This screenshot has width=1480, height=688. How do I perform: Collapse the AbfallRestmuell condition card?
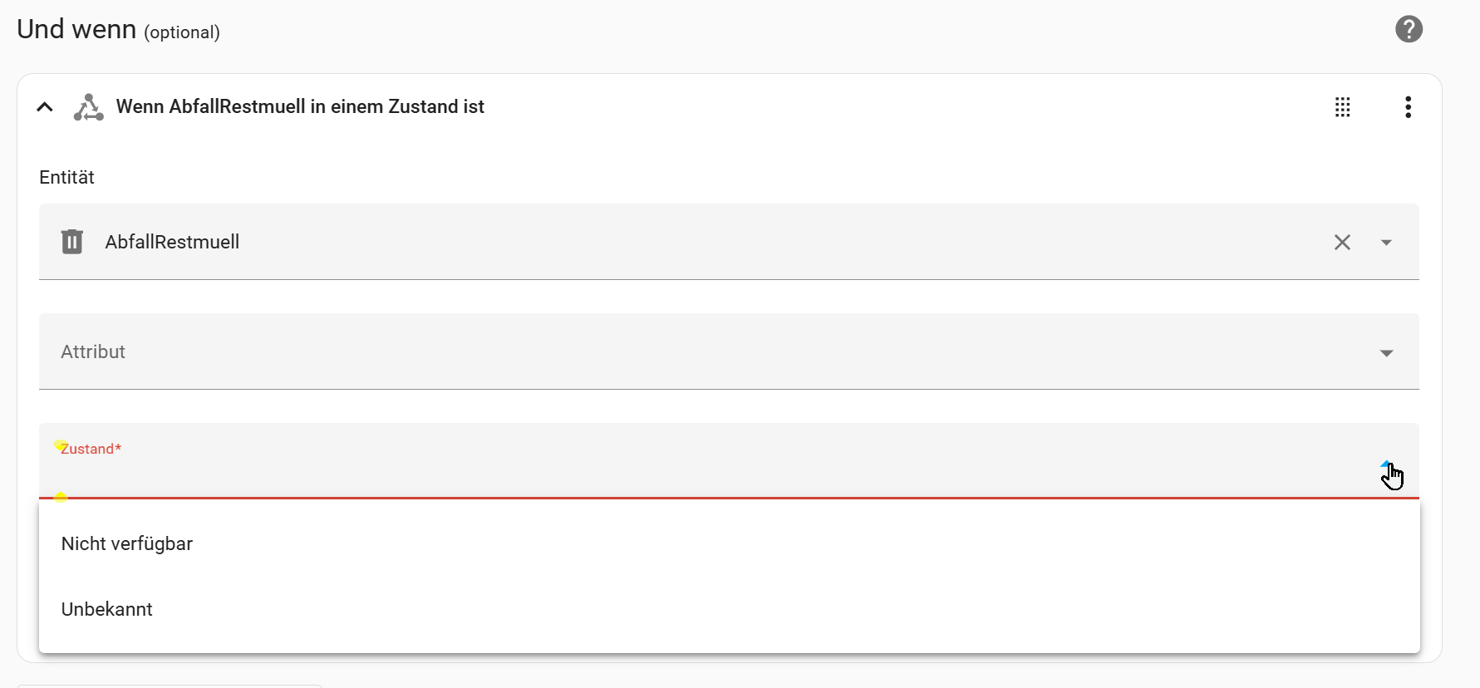click(45, 107)
